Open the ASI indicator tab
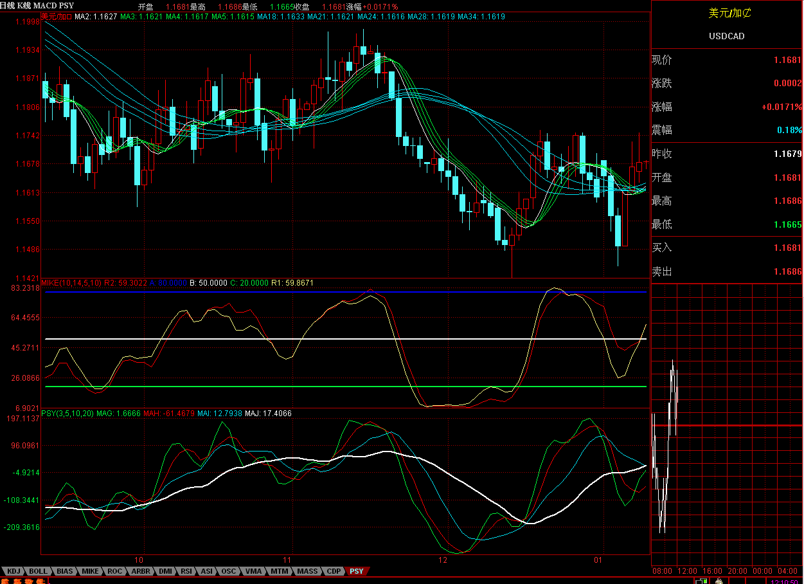Image resolution: width=804 pixels, height=584 pixels. point(207,571)
